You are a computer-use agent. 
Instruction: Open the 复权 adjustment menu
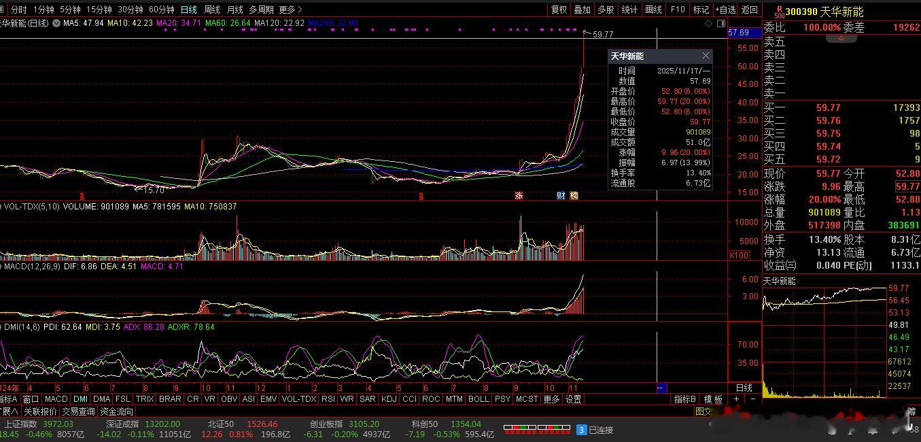(559, 10)
